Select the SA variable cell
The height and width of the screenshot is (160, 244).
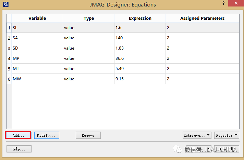tap(37, 38)
